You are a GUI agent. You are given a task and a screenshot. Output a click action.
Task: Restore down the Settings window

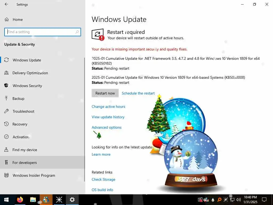(255, 4)
